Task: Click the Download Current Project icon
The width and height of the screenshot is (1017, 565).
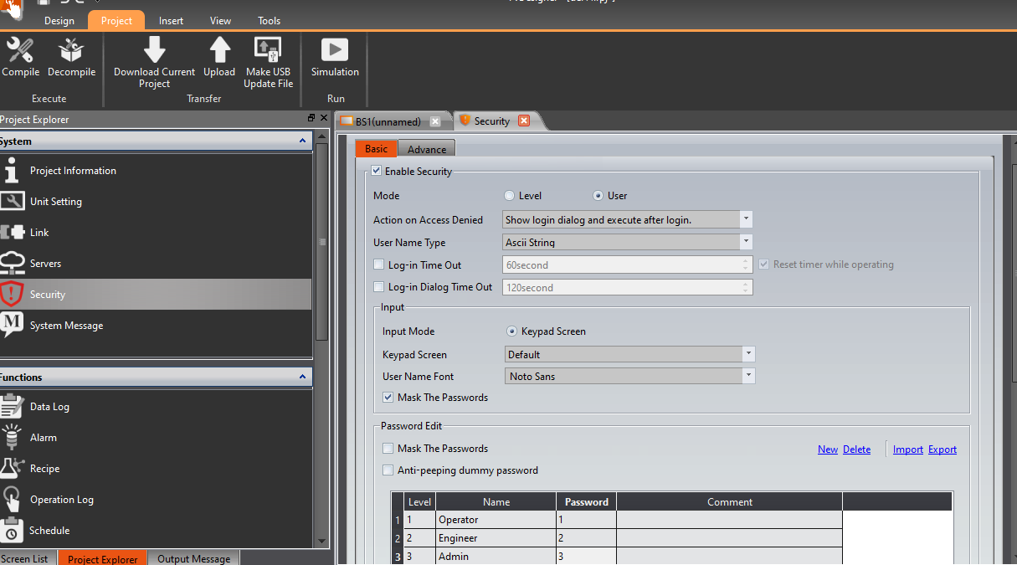Action: 154,50
